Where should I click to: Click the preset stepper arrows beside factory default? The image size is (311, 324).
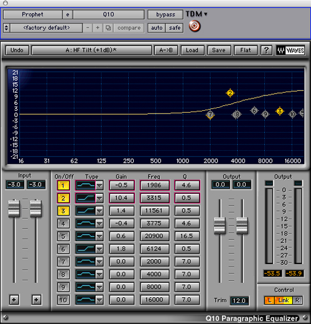(6, 28)
